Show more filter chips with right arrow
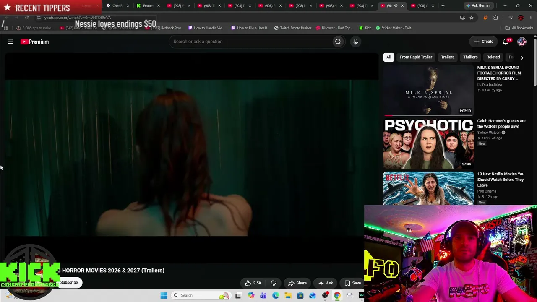Viewport: 537px width, 302px height. pos(522,57)
